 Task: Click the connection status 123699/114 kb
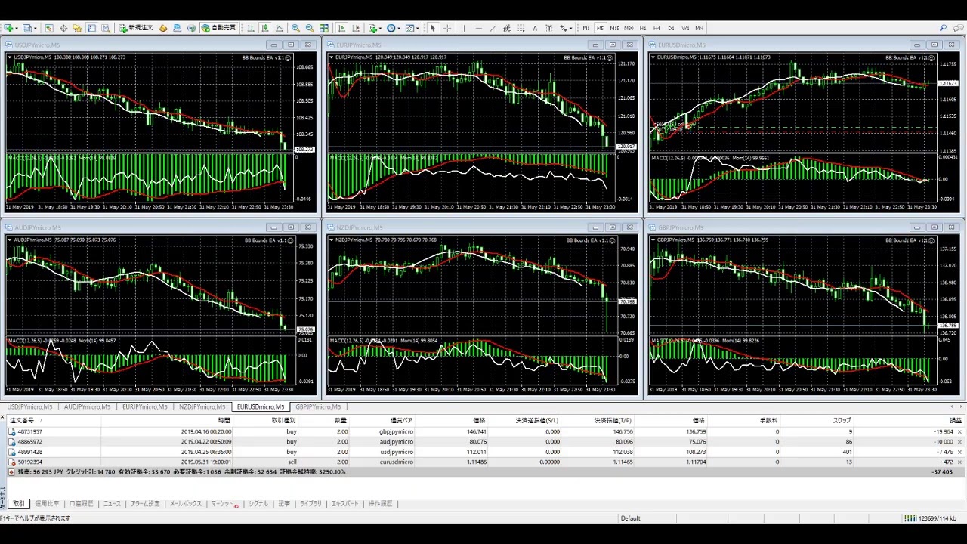click(x=931, y=518)
